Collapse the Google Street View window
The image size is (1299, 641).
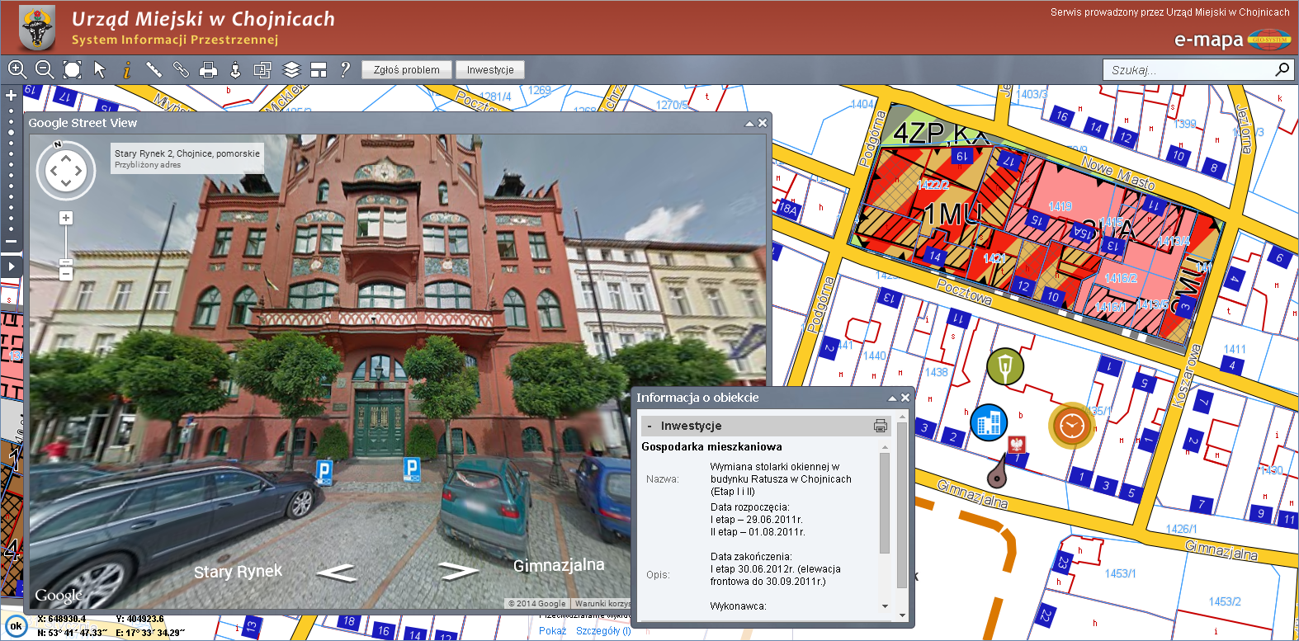click(749, 123)
